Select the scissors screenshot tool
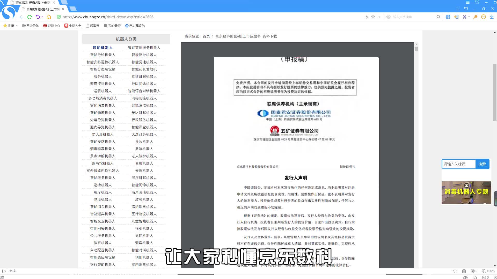The height and width of the screenshot is (279, 497). (464, 17)
